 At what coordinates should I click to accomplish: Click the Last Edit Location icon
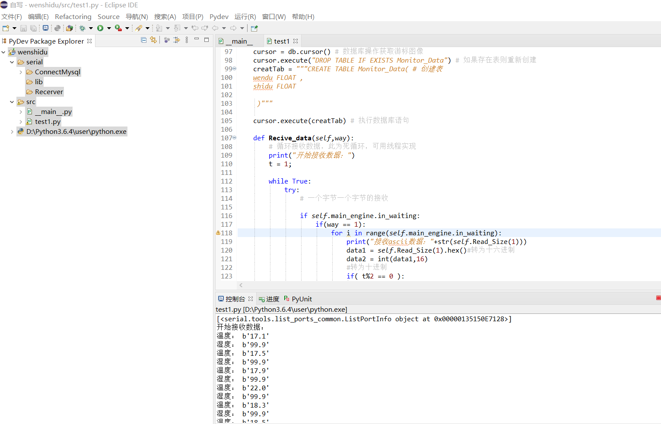[195, 28]
